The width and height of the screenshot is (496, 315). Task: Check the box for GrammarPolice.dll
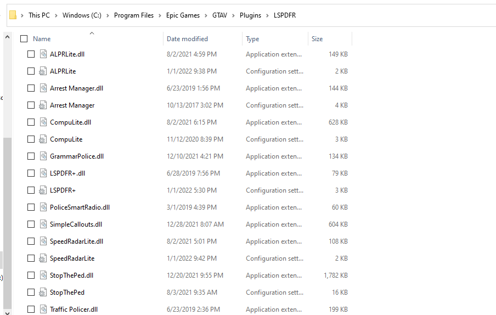pos(31,156)
